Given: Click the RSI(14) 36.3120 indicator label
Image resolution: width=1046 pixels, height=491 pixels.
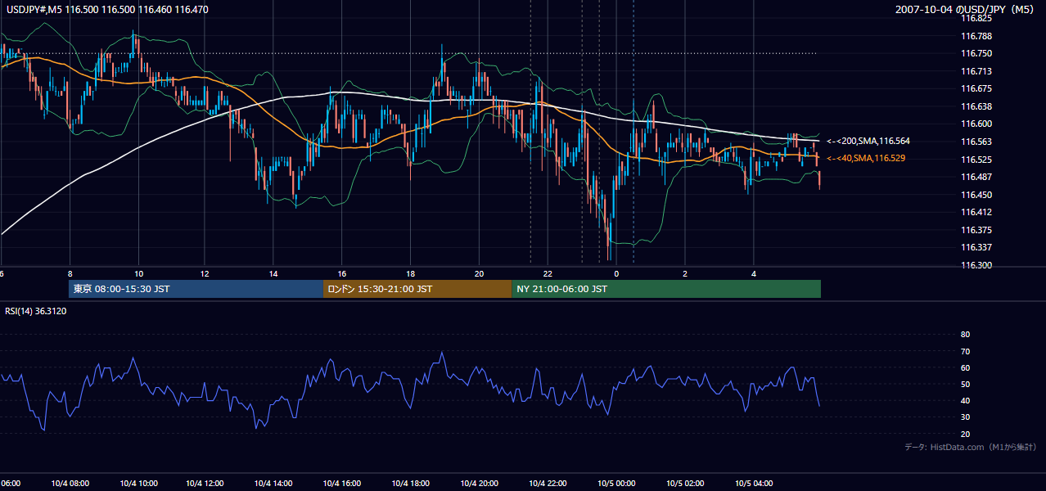Looking at the screenshot, I should pos(36,311).
